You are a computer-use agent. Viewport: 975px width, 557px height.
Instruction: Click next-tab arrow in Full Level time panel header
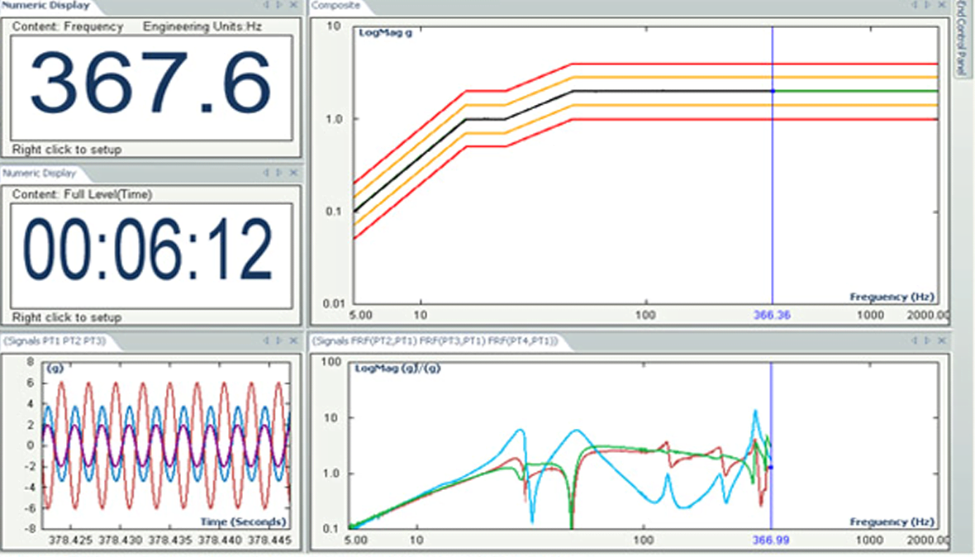click(278, 173)
